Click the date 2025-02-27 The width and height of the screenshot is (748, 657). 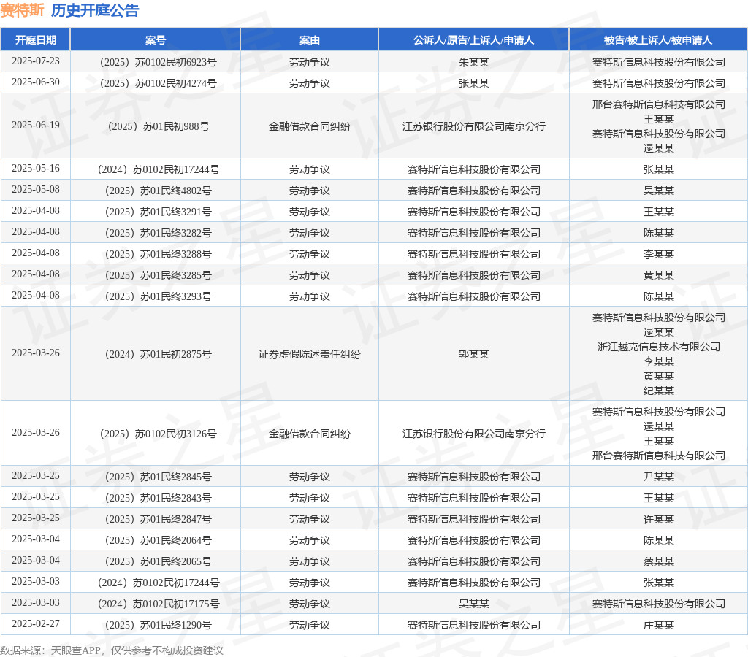pos(36,623)
